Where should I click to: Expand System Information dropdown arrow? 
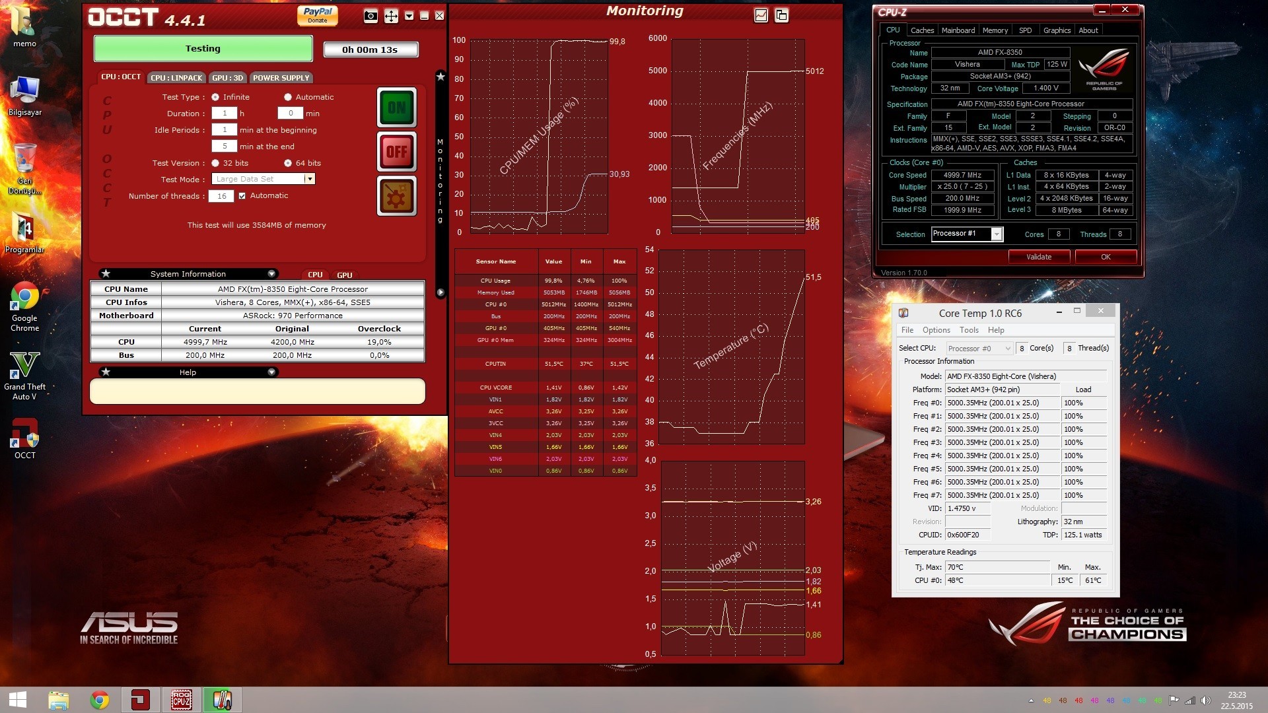(x=271, y=273)
